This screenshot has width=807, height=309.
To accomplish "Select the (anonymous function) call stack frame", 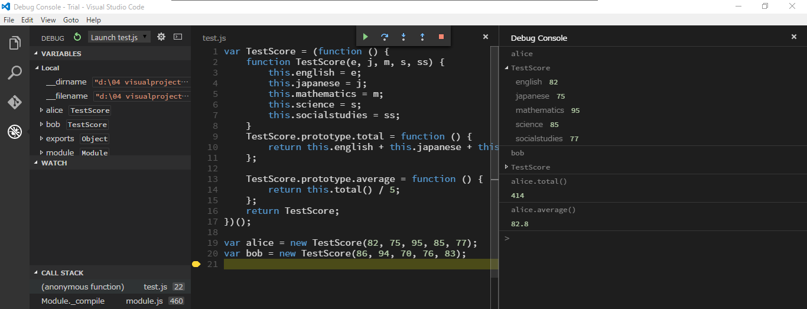I will 110,287.
